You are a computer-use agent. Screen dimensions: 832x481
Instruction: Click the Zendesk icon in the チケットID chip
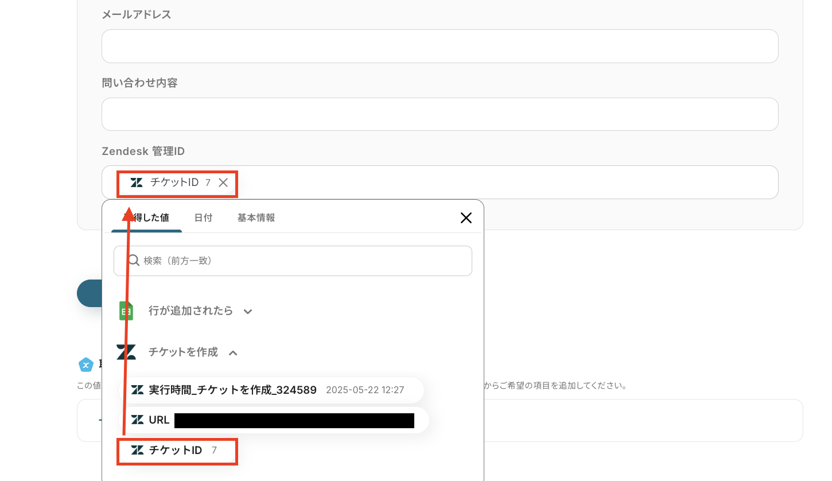click(137, 183)
